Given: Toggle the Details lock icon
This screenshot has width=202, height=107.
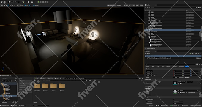Looking at the screenshot, I should pyautogui.click(x=201, y=53).
